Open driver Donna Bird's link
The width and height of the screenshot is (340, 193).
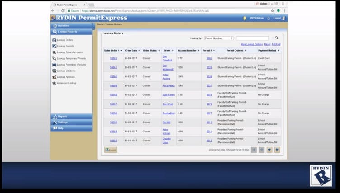[x=168, y=113]
